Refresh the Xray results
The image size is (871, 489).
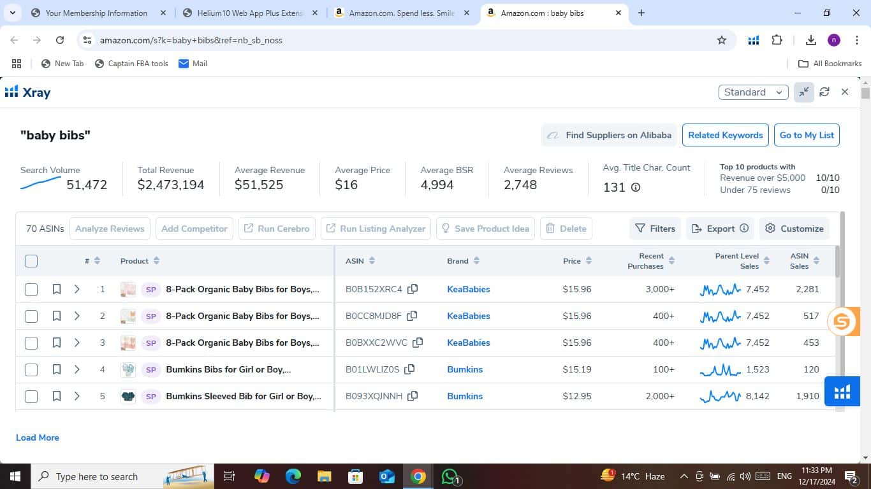pos(824,92)
